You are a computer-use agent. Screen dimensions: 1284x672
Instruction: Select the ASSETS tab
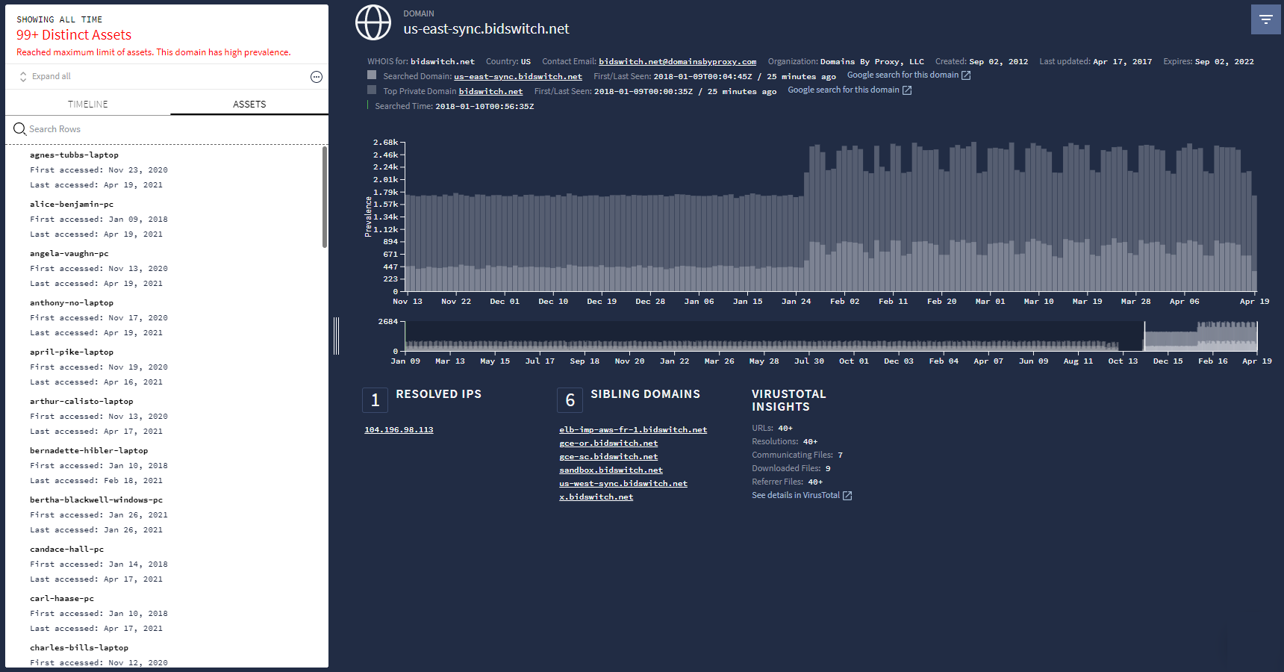(x=249, y=104)
